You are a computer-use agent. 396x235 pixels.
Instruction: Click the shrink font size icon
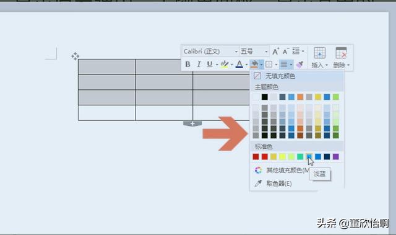(x=285, y=51)
